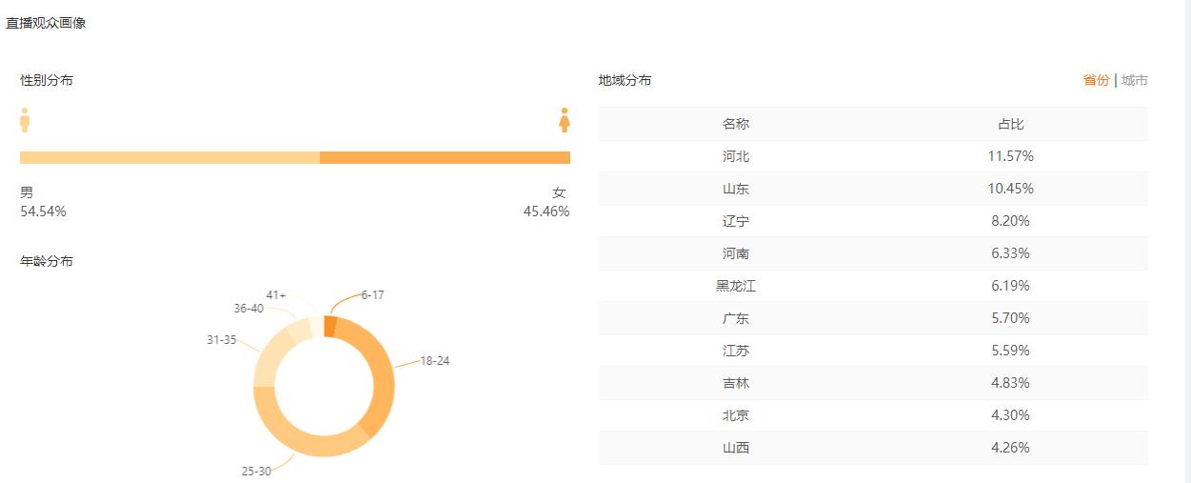Click the 名称 column header
1191x483 pixels.
tap(736, 124)
